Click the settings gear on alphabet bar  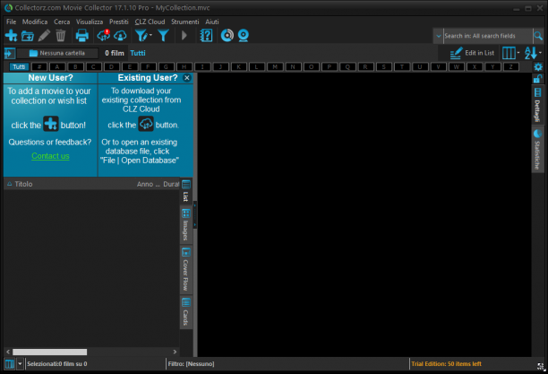coord(538,66)
